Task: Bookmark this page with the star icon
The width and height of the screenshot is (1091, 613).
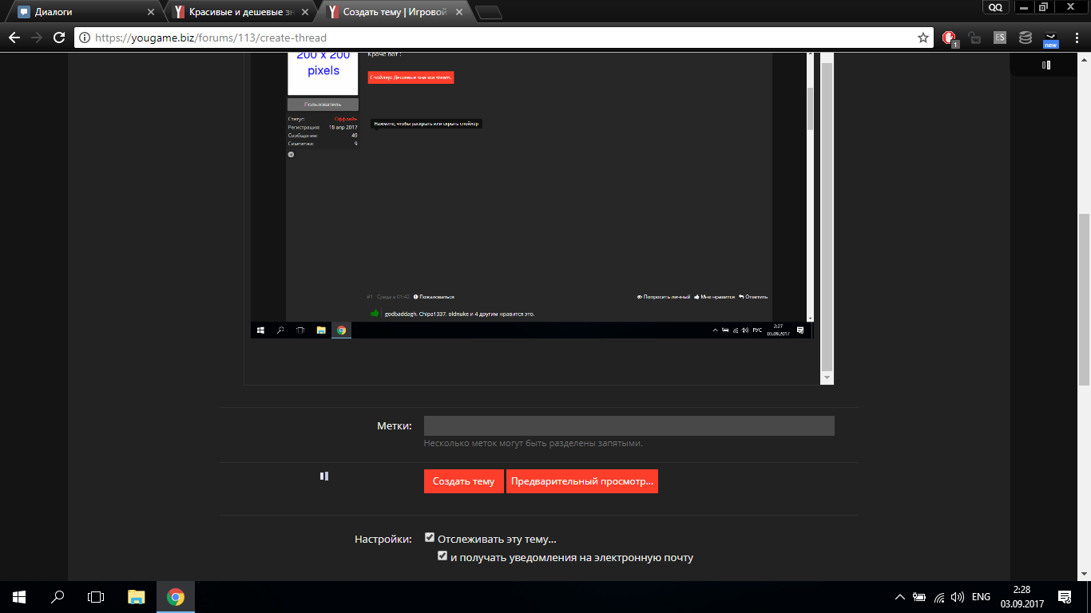Action: point(923,38)
